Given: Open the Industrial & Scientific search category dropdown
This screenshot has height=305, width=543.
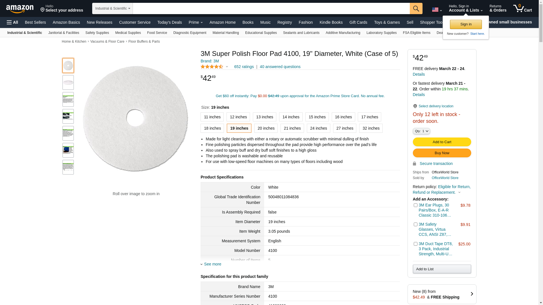Looking at the screenshot, I should tap(113, 8).
